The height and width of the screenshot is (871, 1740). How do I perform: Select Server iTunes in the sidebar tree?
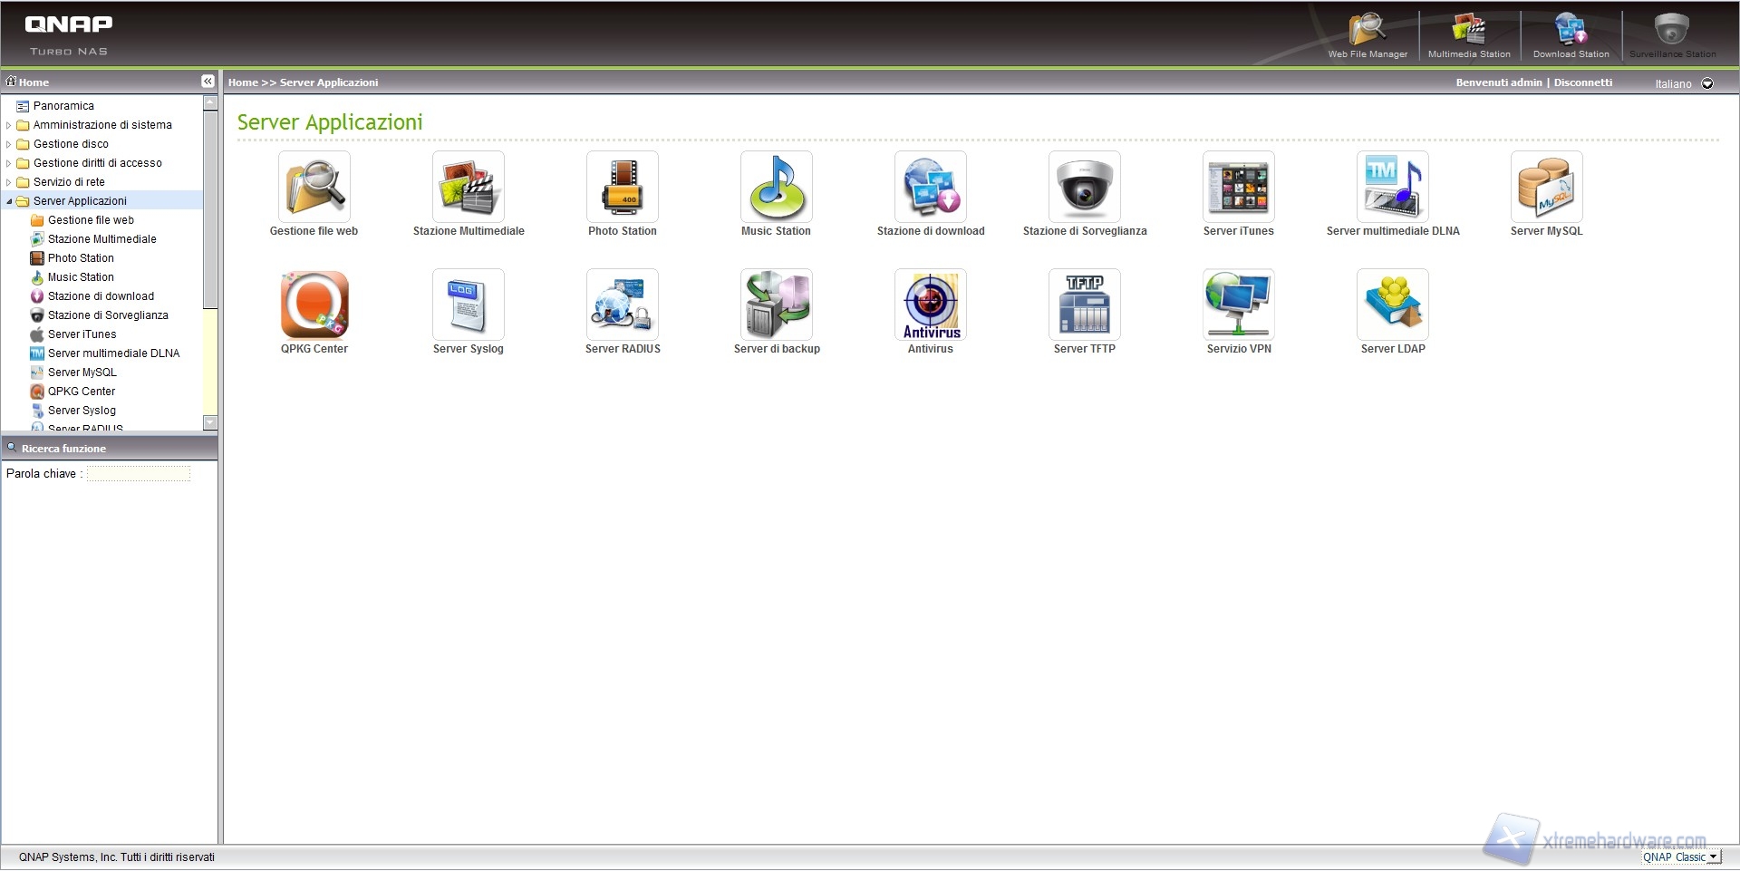82,334
